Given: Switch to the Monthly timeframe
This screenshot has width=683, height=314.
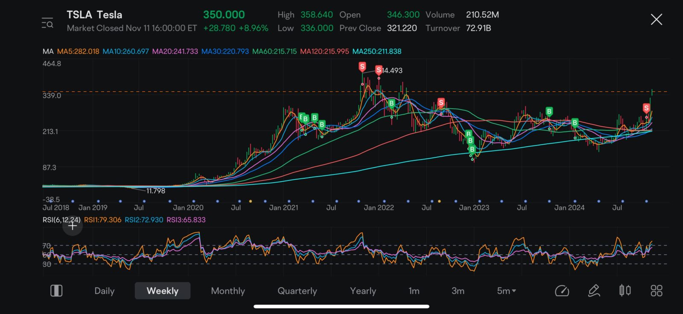Looking at the screenshot, I should click(228, 291).
